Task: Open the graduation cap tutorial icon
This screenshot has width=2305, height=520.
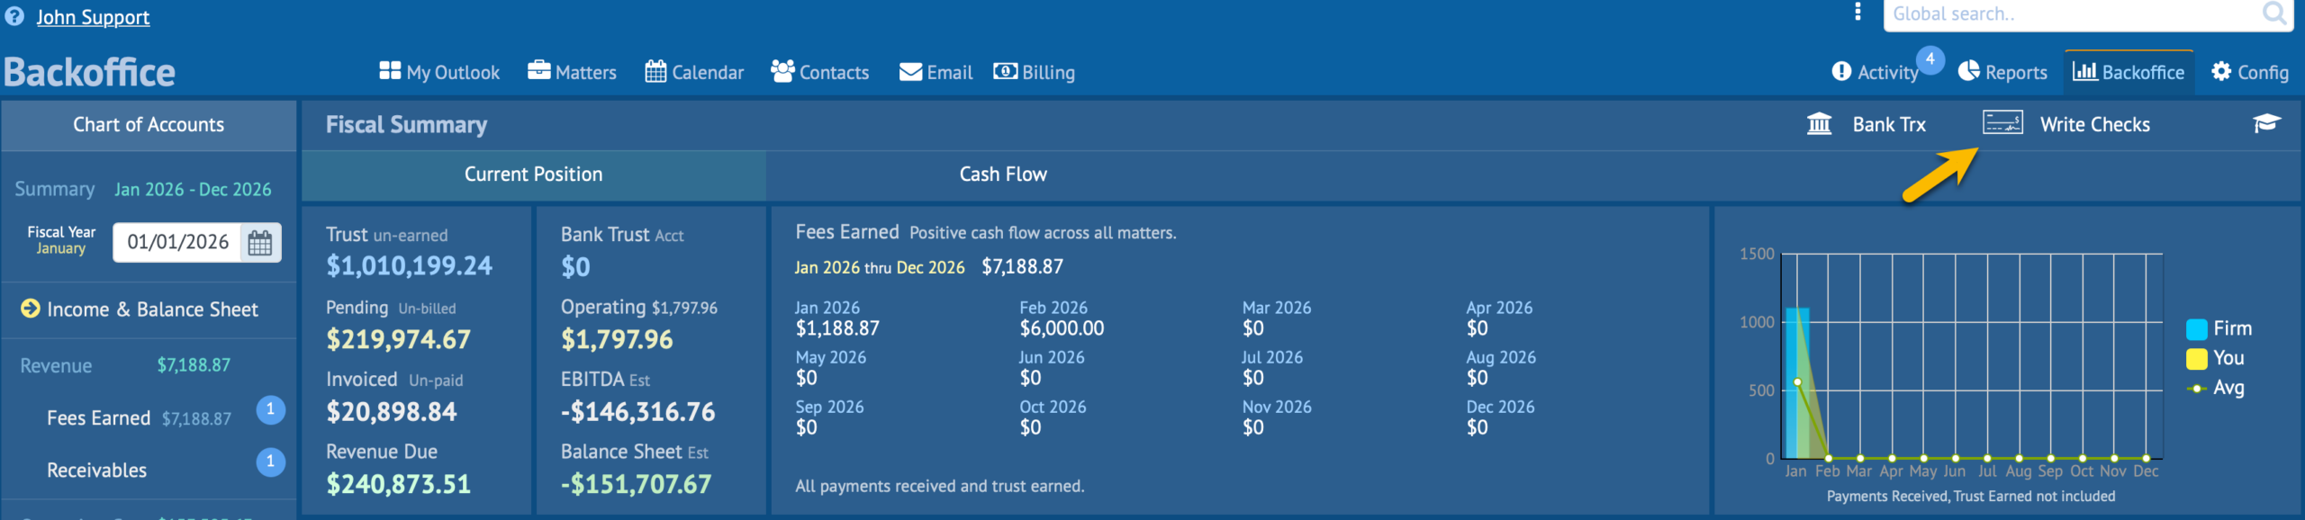Action: pos(2265,123)
